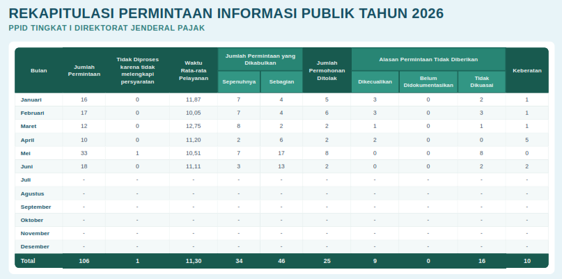Click Maret's Sepenuhnya value 8

point(239,126)
